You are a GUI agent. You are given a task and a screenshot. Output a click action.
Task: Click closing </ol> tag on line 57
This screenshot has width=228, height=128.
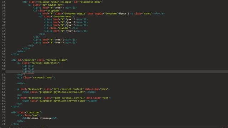(20, 74)
